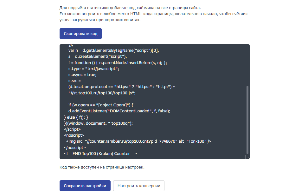Click the closing </script> tag line
Image resolution: width=308 pixels, height=196 pixels.
tap(72, 129)
